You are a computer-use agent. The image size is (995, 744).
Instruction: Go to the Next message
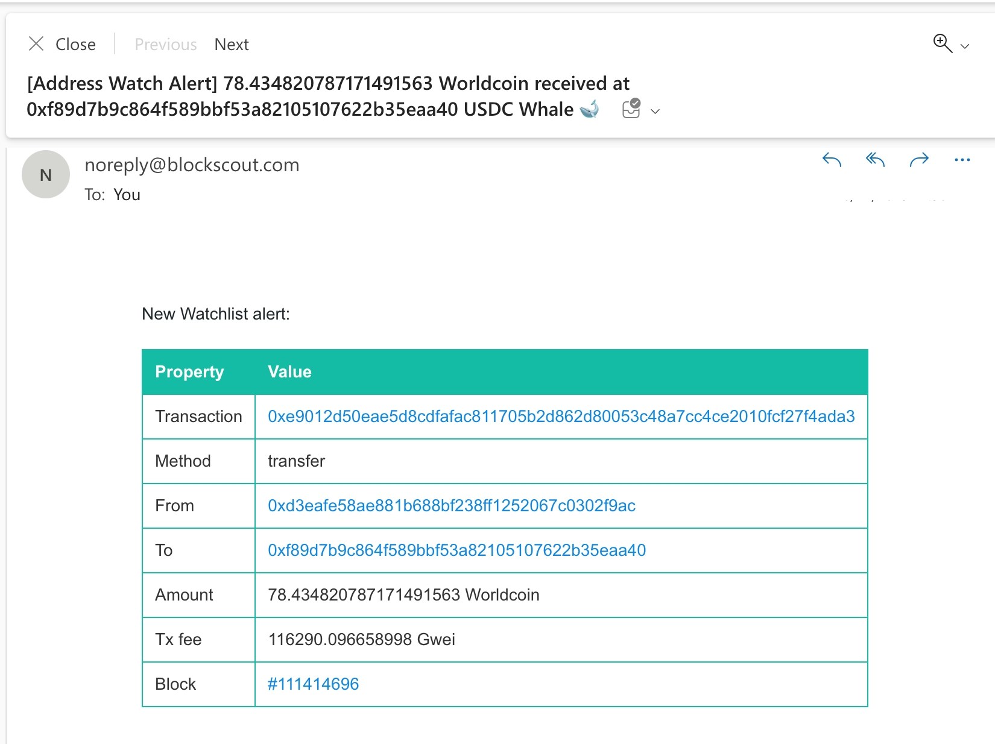click(232, 44)
